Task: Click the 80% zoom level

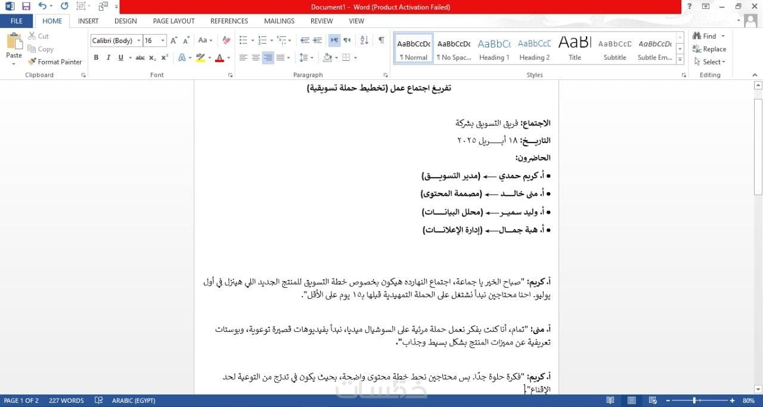Action: (x=748, y=400)
